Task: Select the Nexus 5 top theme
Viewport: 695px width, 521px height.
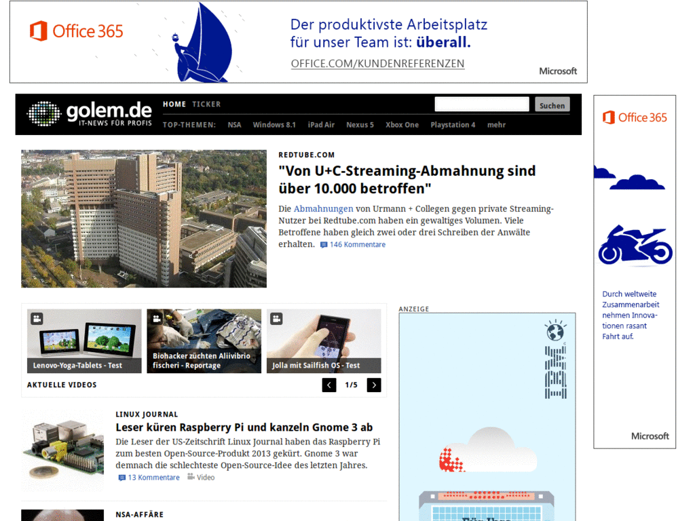Action: pyautogui.click(x=360, y=125)
